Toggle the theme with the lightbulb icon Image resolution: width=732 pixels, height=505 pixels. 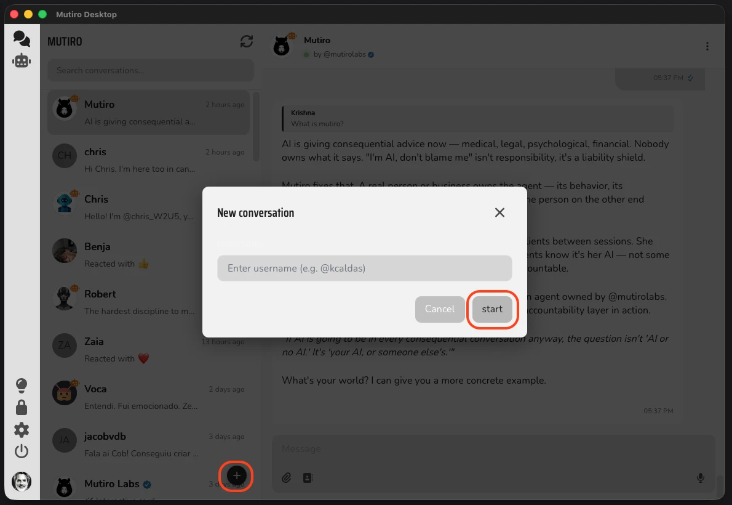22,385
